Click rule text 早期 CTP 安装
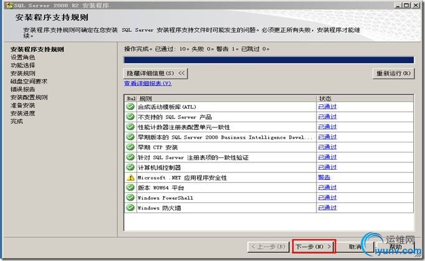 (158, 147)
